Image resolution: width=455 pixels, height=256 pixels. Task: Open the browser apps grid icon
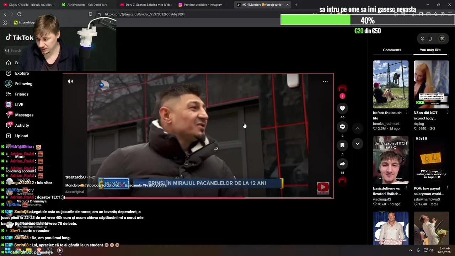[5, 22]
